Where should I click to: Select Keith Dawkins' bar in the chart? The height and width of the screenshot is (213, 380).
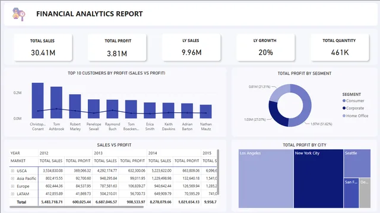[169, 111]
